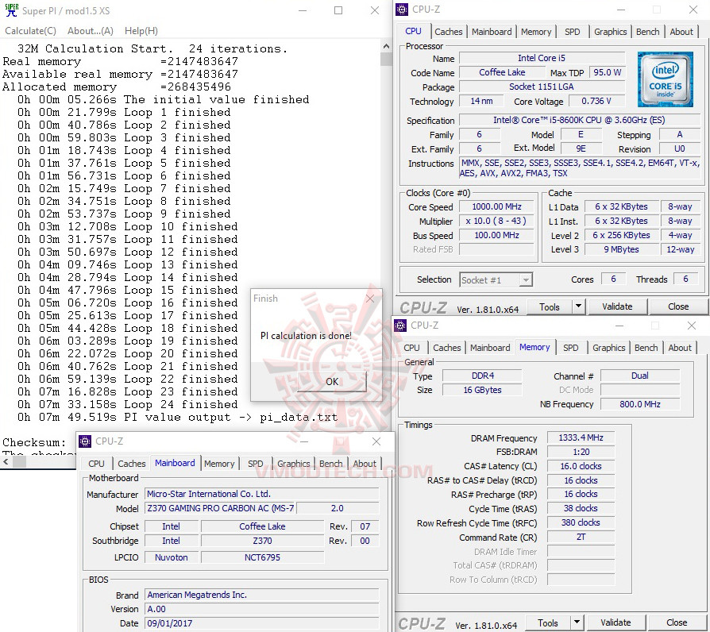Click the Super PI app icon in title bar

tap(11, 10)
